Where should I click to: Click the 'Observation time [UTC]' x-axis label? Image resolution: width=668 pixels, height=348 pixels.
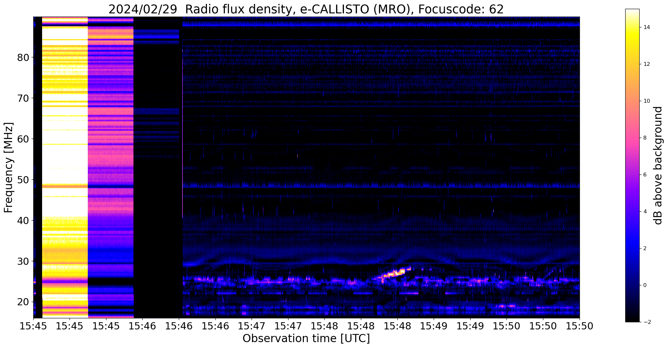[306, 339]
